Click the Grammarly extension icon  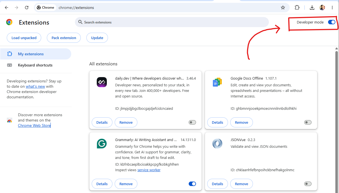point(102,144)
